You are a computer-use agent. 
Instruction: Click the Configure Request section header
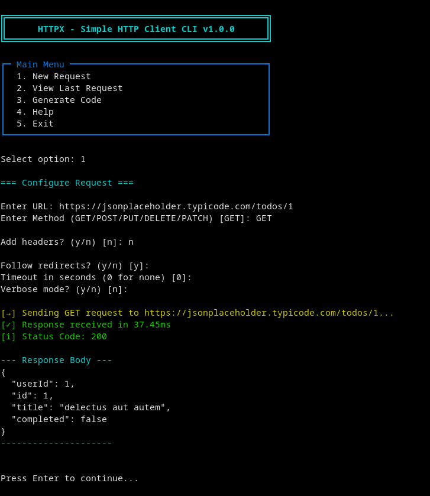point(67,183)
